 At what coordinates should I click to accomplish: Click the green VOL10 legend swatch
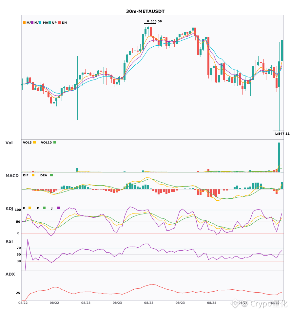coord(55,142)
